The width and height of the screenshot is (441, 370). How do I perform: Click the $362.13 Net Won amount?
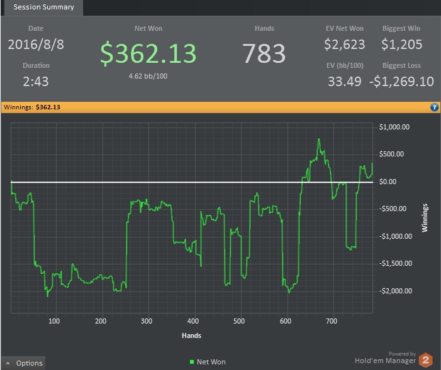click(x=148, y=53)
